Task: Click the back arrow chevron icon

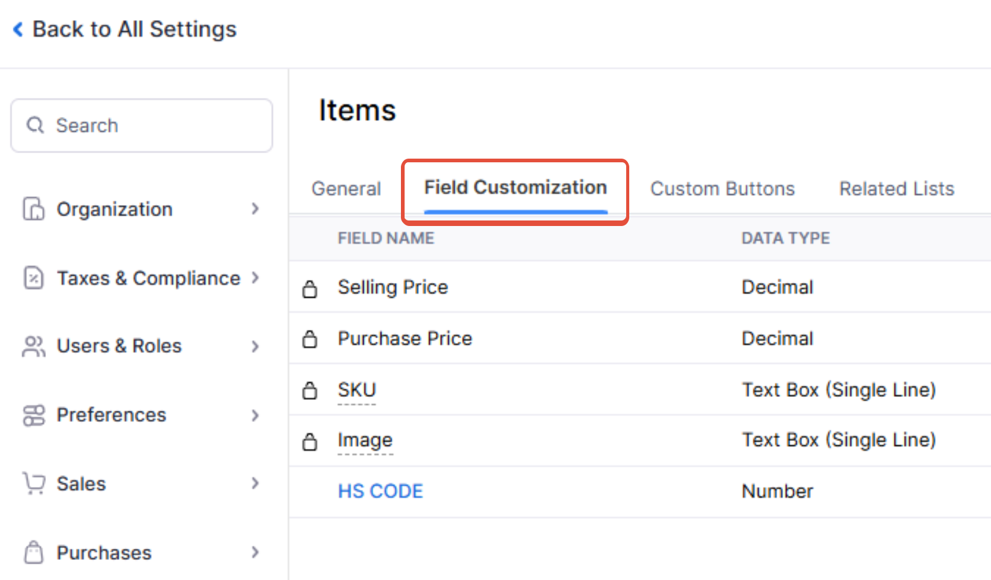Action: pos(18,29)
